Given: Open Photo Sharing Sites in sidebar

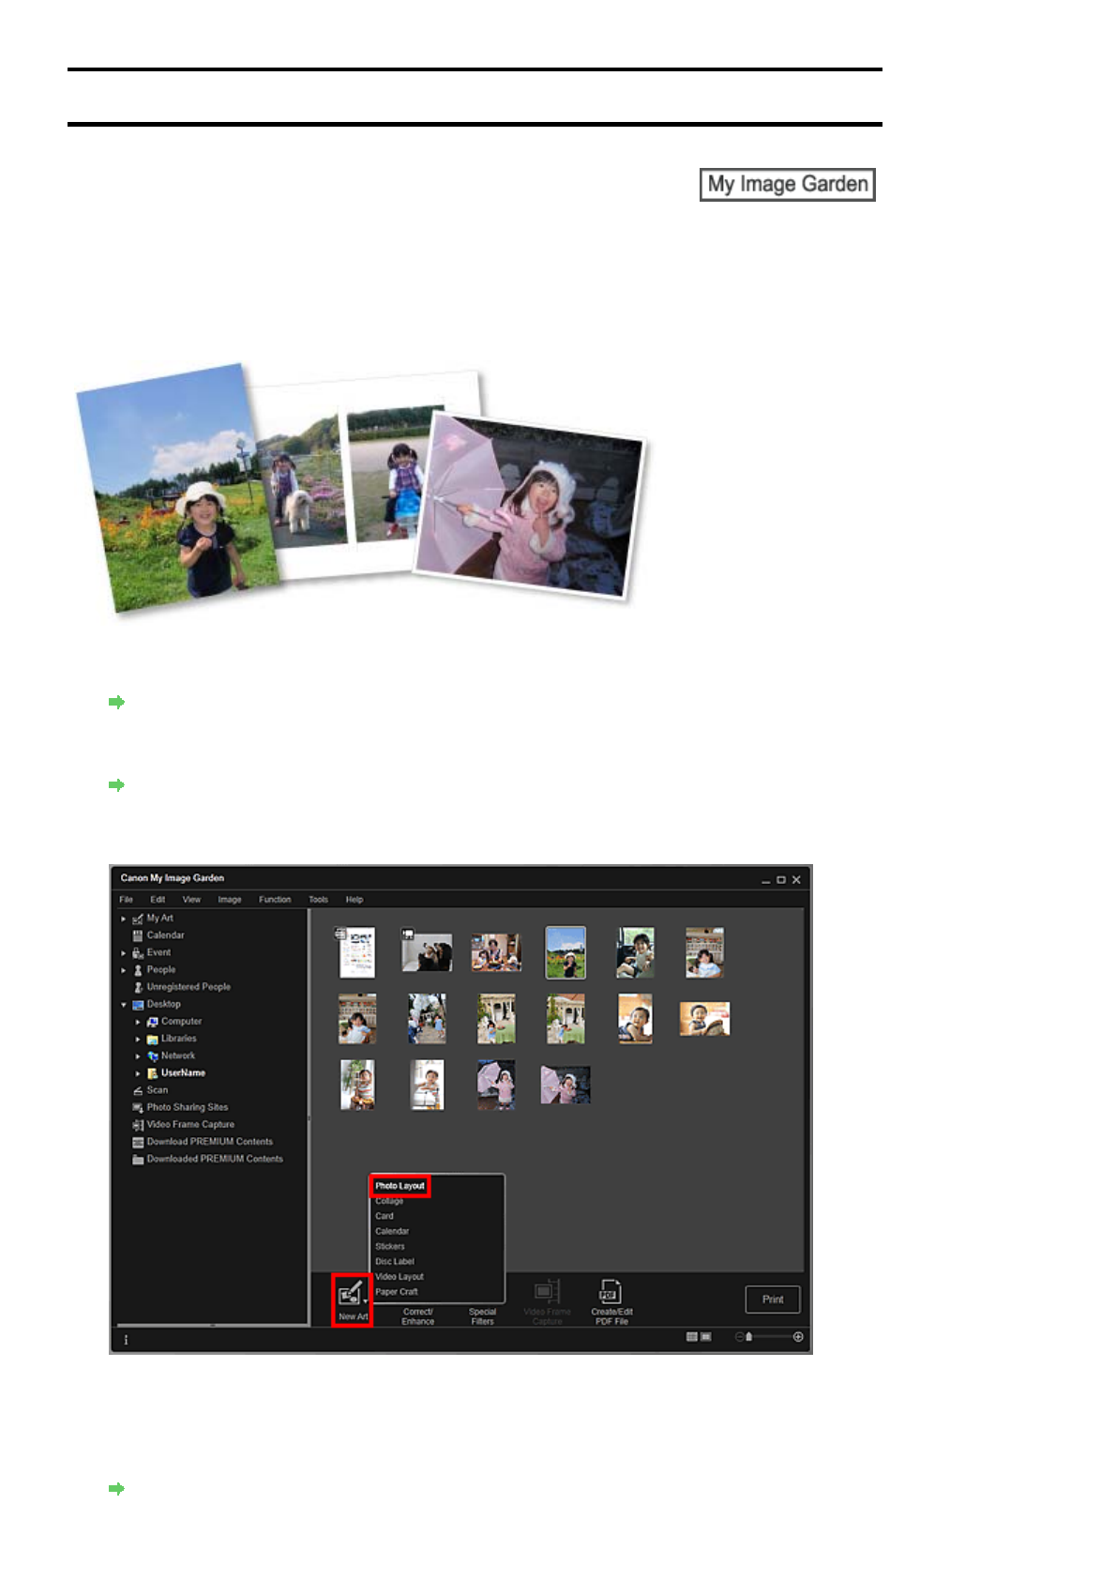Looking at the screenshot, I should [x=187, y=1107].
